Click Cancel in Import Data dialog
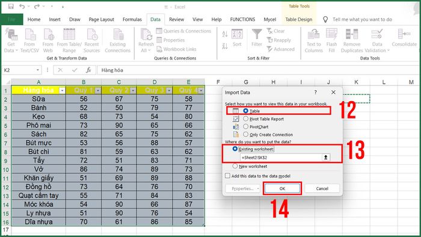The height and width of the screenshot is (237, 421). (322, 188)
